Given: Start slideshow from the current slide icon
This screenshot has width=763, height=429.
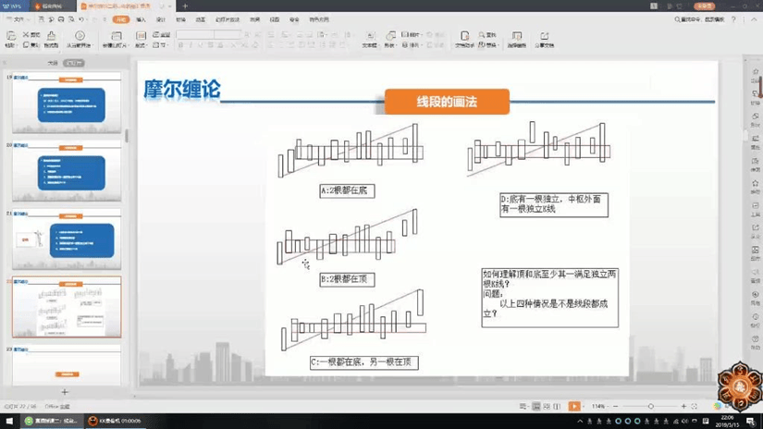Looking at the screenshot, I should tap(80, 37).
